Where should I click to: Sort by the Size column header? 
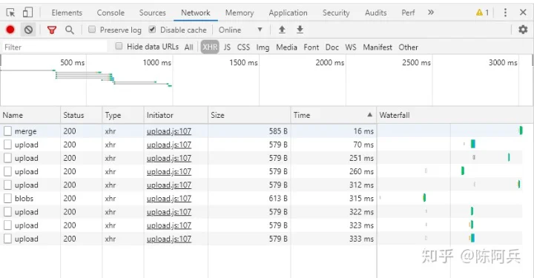(249, 115)
